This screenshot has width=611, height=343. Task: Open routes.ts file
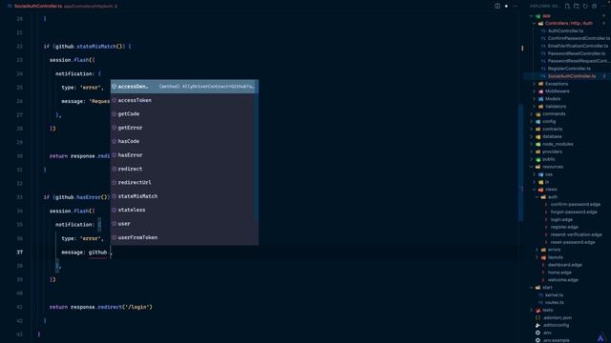(x=555, y=303)
